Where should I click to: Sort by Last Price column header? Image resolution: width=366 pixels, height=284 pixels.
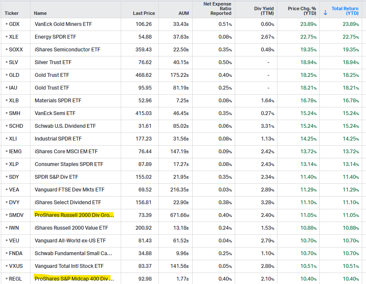pos(144,13)
